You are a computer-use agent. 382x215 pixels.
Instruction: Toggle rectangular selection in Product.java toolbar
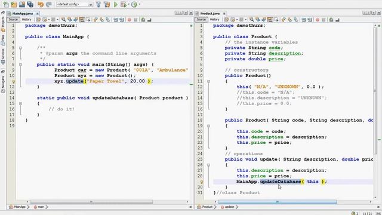pos(276,20)
